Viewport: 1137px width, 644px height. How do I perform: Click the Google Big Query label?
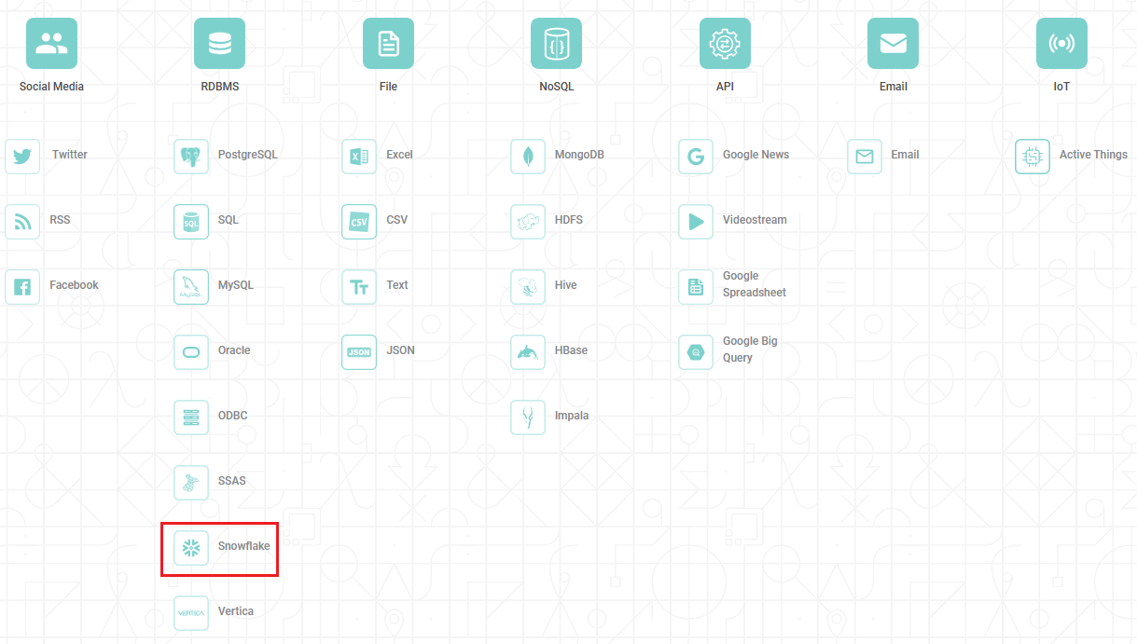click(x=749, y=349)
